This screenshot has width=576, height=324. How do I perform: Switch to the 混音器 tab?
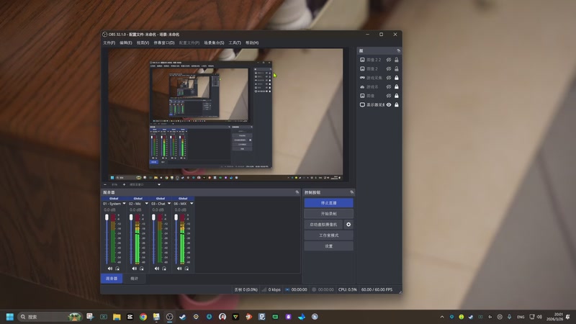112,279
